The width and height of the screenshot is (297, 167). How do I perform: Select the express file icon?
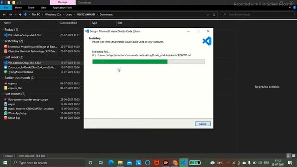[6, 83]
